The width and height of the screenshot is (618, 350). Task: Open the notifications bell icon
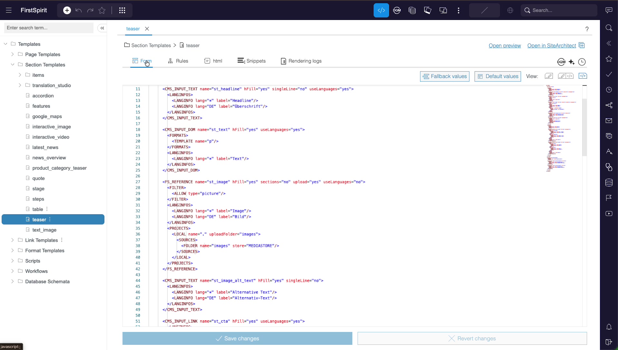coord(609,327)
